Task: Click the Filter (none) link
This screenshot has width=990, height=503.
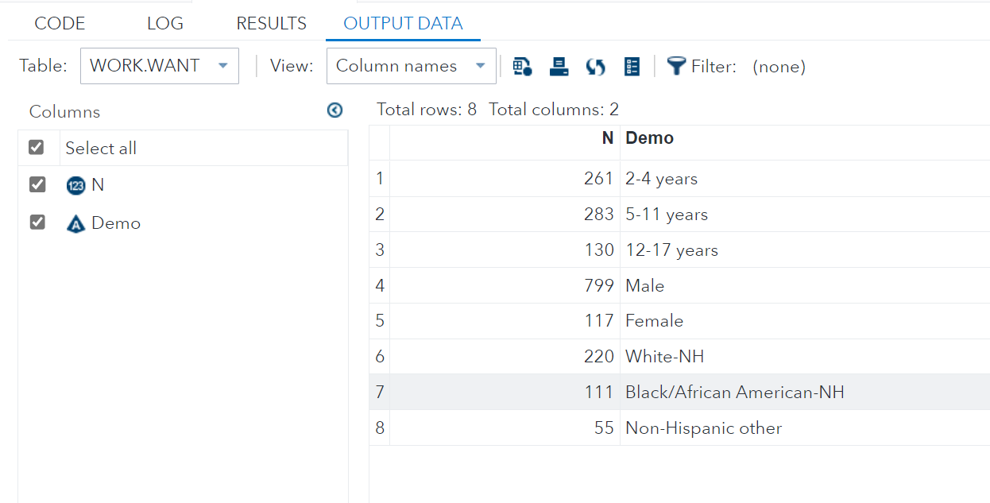Action: coord(779,67)
